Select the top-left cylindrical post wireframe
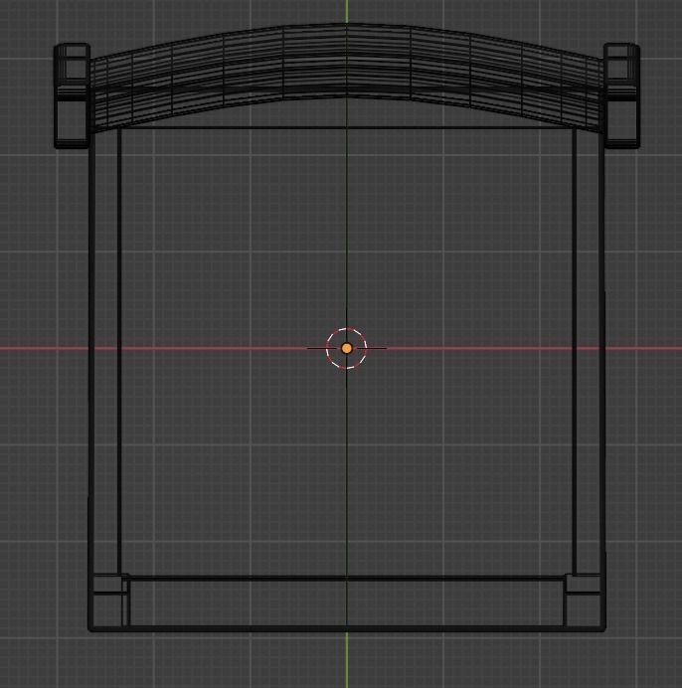682x688 pixels. click(x=72, y=95)
